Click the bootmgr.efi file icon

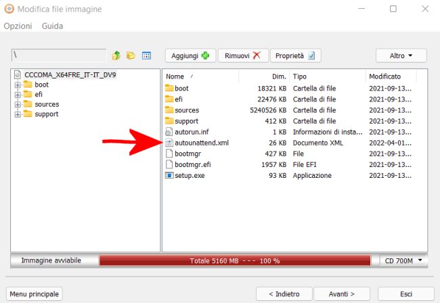pyautogui.click(x=169, y=164)
